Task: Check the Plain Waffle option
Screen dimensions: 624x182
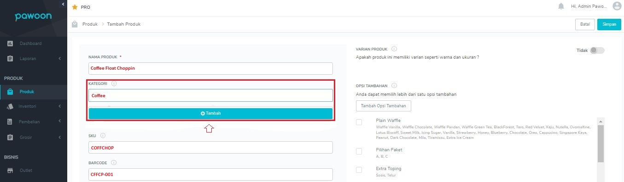Action: pos(359,122)
